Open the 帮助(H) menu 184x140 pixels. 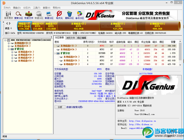57,8
